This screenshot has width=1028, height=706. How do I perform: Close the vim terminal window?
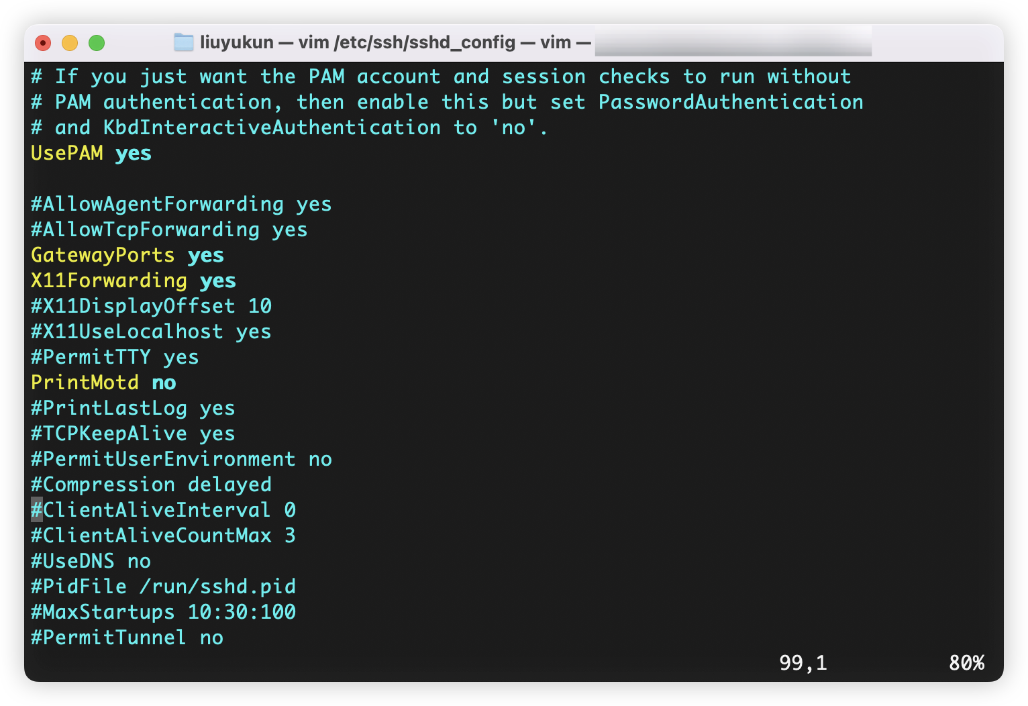tap(43, 43)
